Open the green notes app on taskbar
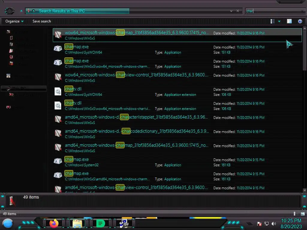This screenshot has width=307, height=230. click(x=100, y=223)
